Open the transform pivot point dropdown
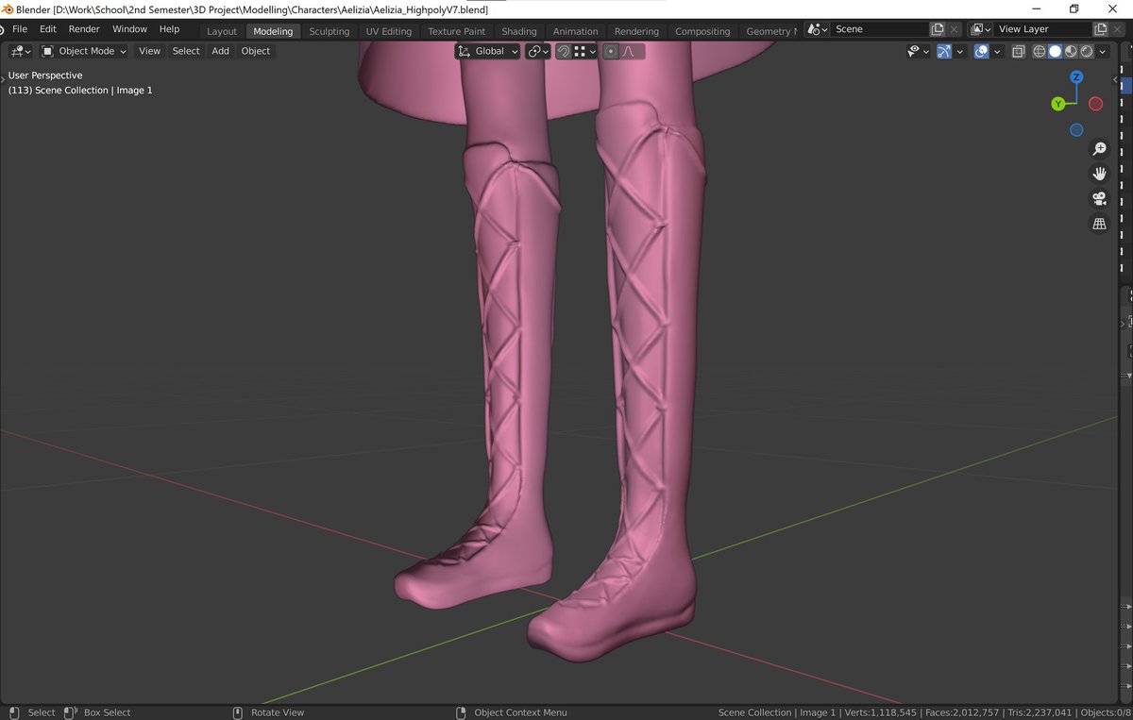The width and height of the screenshot is (1133, 720). (538, 51)
